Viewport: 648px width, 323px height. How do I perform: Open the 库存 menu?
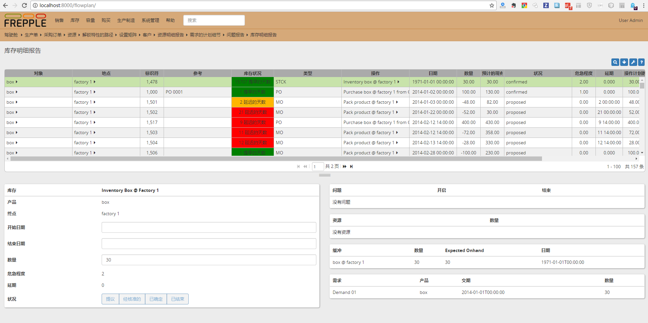tap(75, 20)
